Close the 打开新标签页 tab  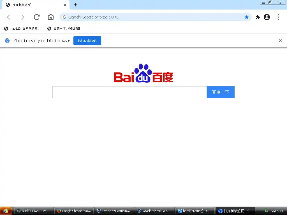coord(65,5)
